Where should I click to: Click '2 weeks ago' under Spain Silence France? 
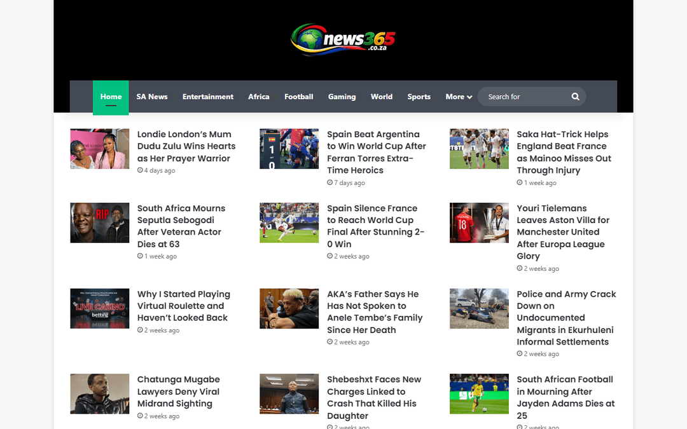(349, 257)
